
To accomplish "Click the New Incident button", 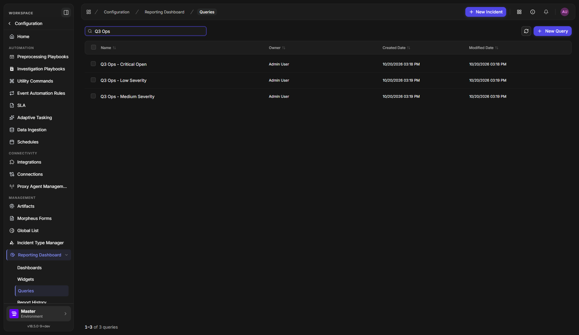I will click(486, 12).
